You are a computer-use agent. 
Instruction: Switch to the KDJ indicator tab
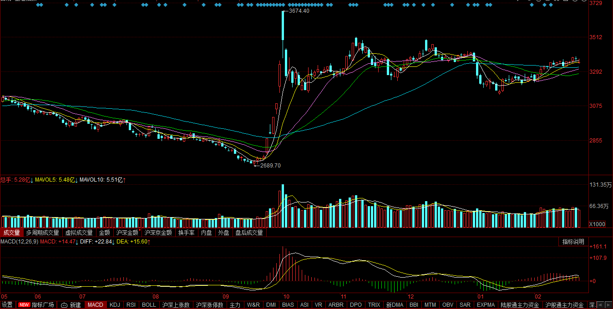(x=115, y=305)
